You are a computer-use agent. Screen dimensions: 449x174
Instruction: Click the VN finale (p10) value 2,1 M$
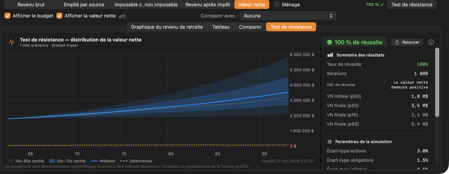[420, 115]
